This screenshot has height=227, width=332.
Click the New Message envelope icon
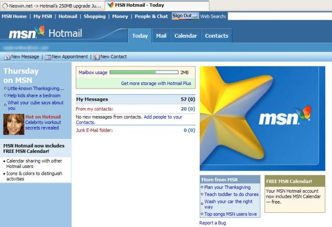tap(7, 57)
